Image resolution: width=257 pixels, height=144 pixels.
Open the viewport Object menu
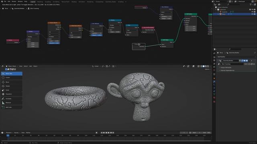coord(35,66)
